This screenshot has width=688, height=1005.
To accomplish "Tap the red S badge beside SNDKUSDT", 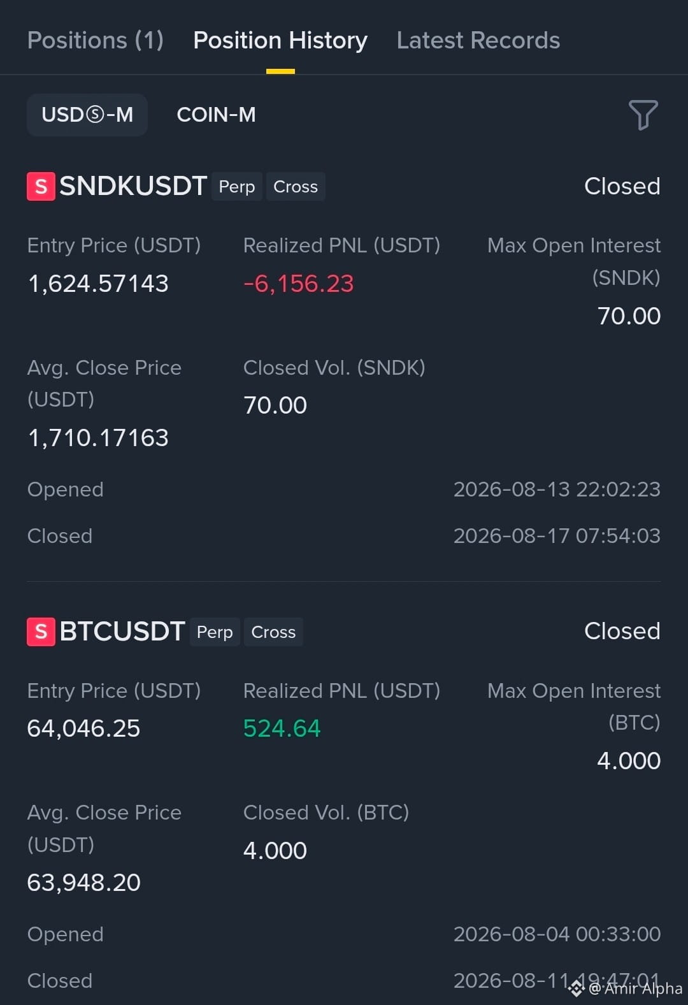I will pos(41,187).
